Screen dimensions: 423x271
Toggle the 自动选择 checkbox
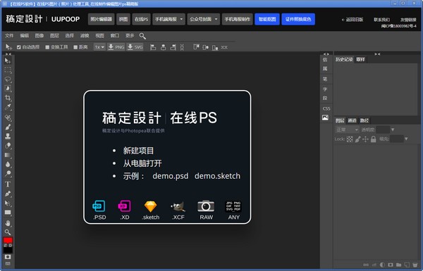tap(18, 47)
